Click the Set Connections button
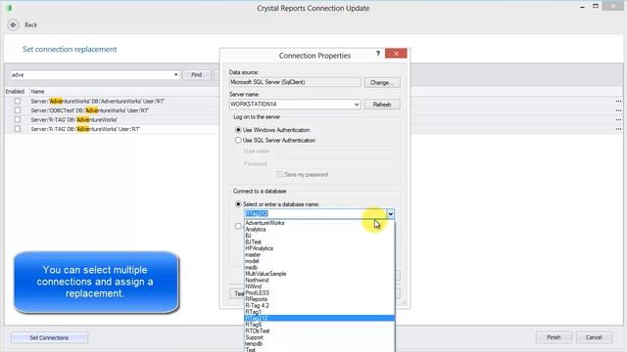 (x=49, y=337)
